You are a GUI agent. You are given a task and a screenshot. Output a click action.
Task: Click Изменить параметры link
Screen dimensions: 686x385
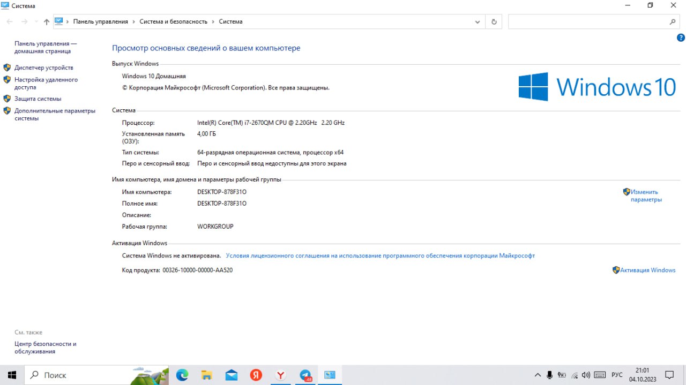coord(646,195)
